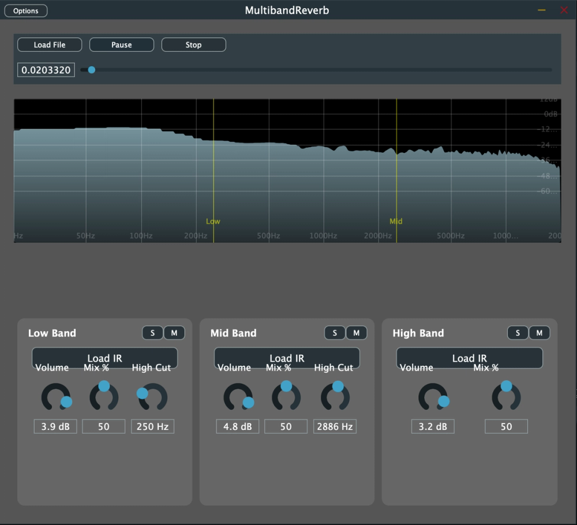Solo the High Band
The height and width of the screenshot is (525, 577).
518,333
